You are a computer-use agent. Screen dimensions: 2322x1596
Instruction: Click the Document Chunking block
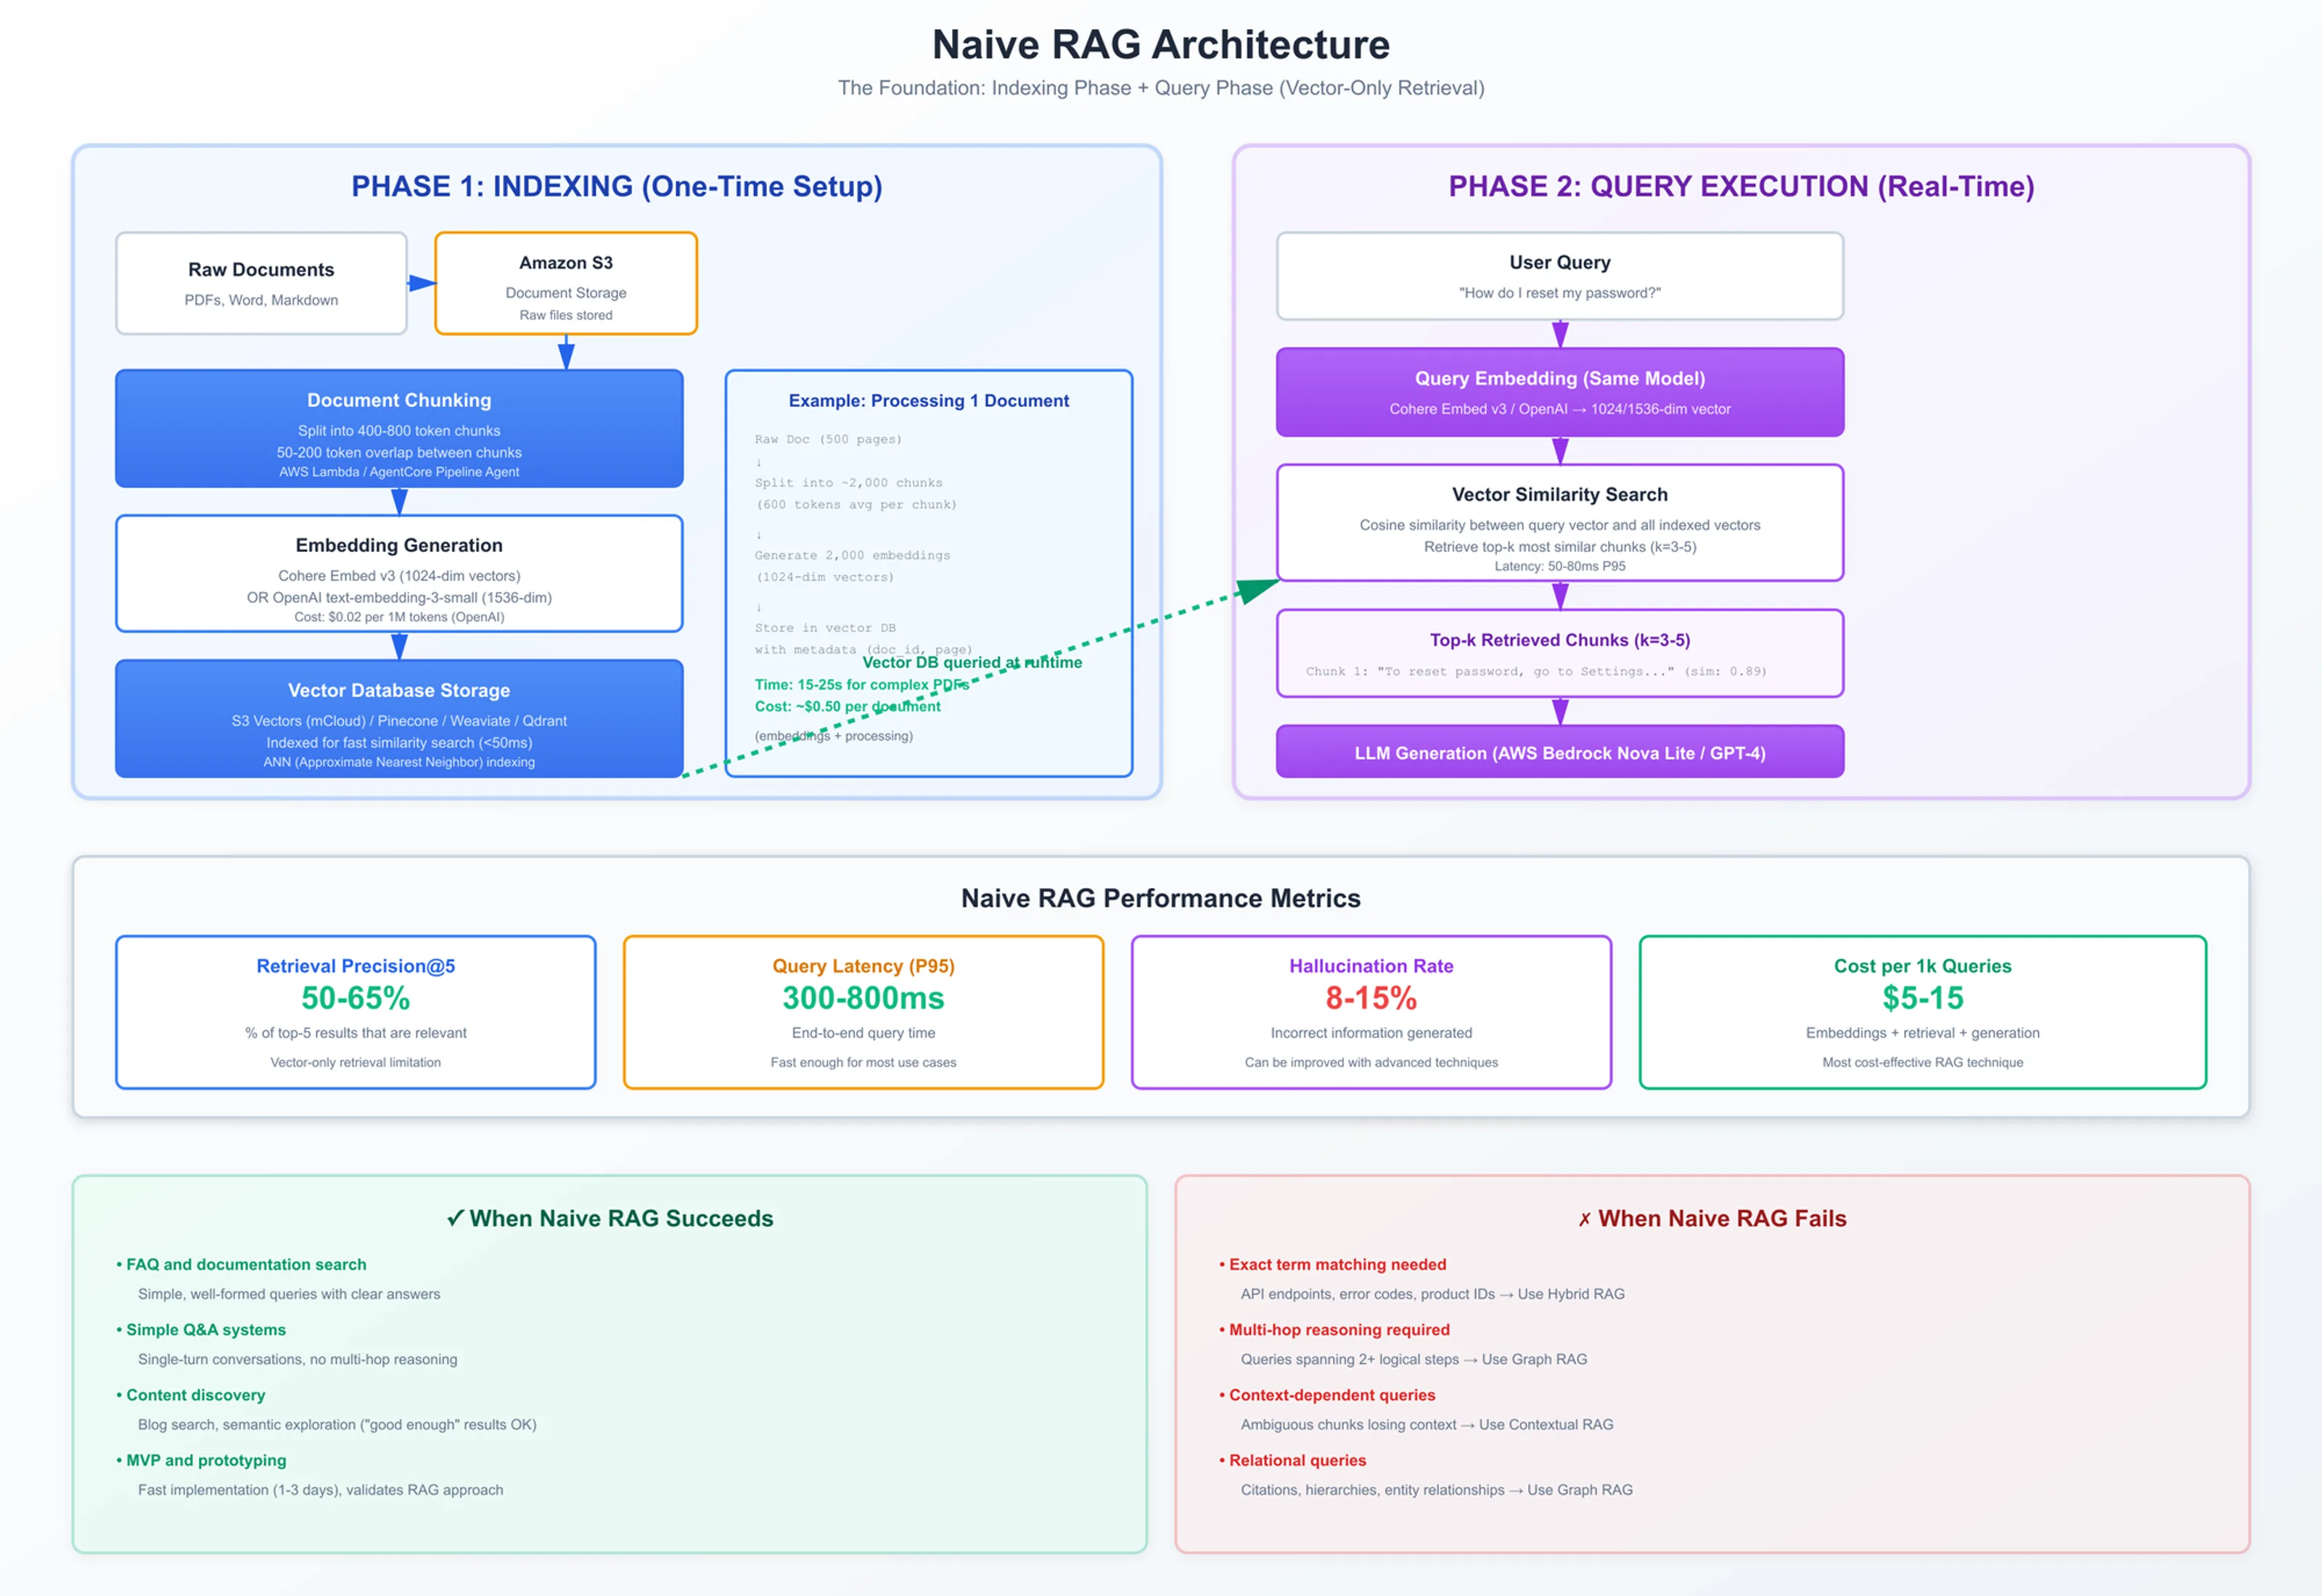[x=399, y=429]
